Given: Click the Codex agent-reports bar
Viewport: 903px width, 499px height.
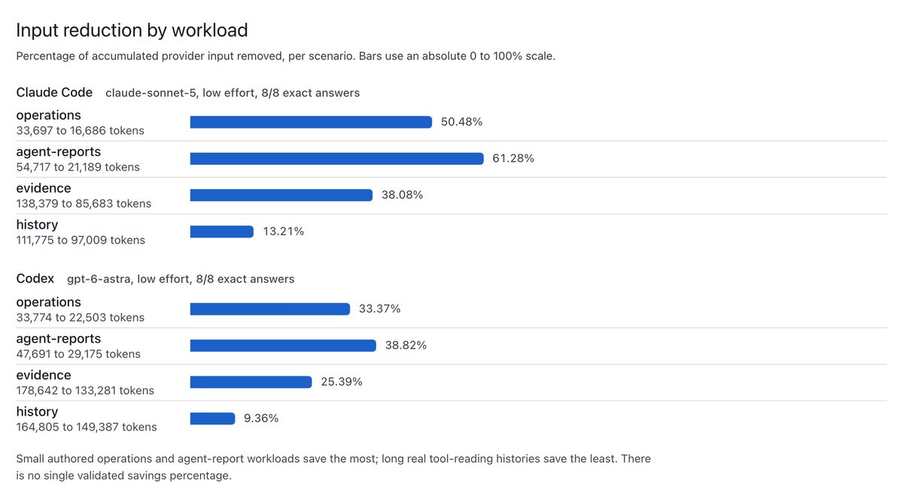Looking at the screenshot, I should point(283,345).
